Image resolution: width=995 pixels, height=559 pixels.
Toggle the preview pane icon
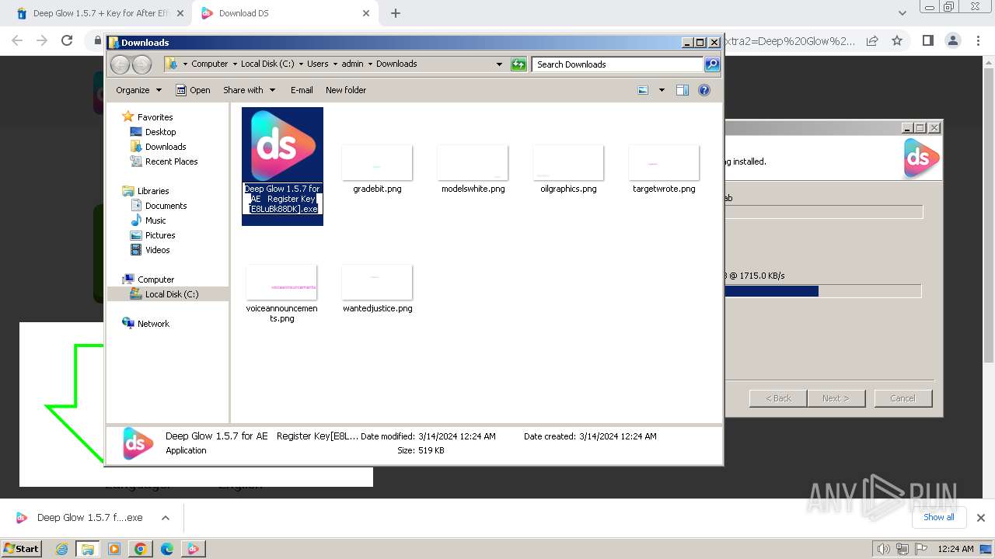[683, 90]
